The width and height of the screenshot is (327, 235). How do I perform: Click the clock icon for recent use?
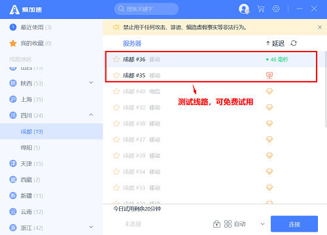pos(13,27)
